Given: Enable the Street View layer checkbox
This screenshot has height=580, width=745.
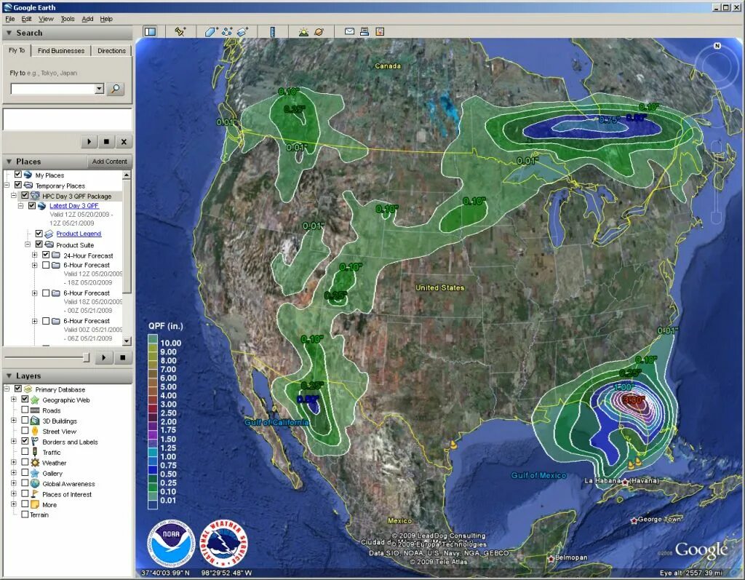Looking at the screenshot, I should click(25, 431).
